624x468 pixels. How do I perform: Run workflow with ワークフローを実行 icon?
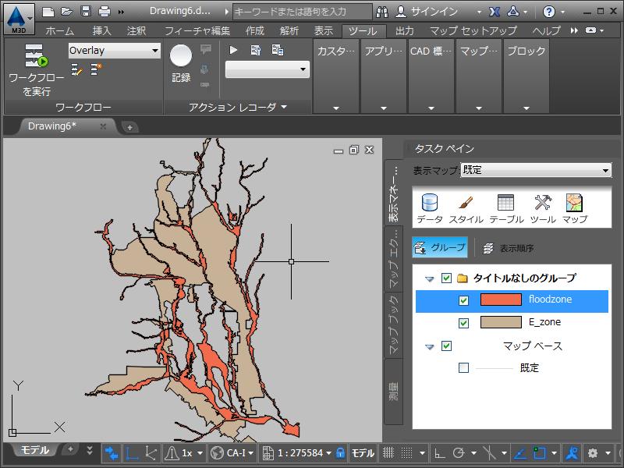click(35, 58)
